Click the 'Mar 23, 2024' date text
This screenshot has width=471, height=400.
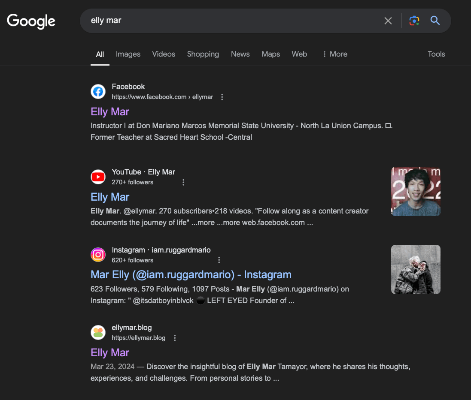112,367
